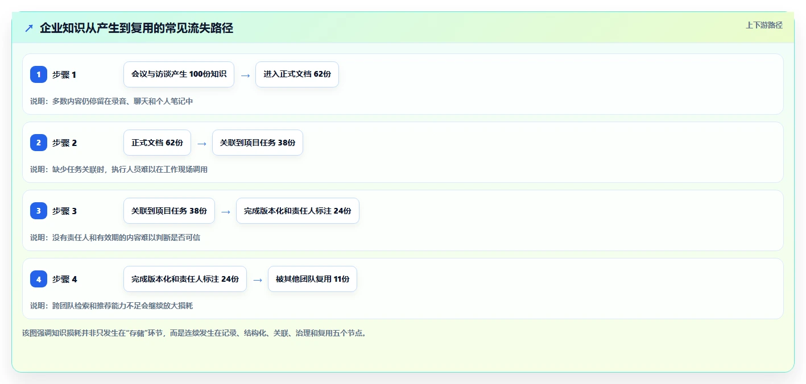
Task: Click the 关联到项目任务 38份 box in step 3
Action: [169, 211]
